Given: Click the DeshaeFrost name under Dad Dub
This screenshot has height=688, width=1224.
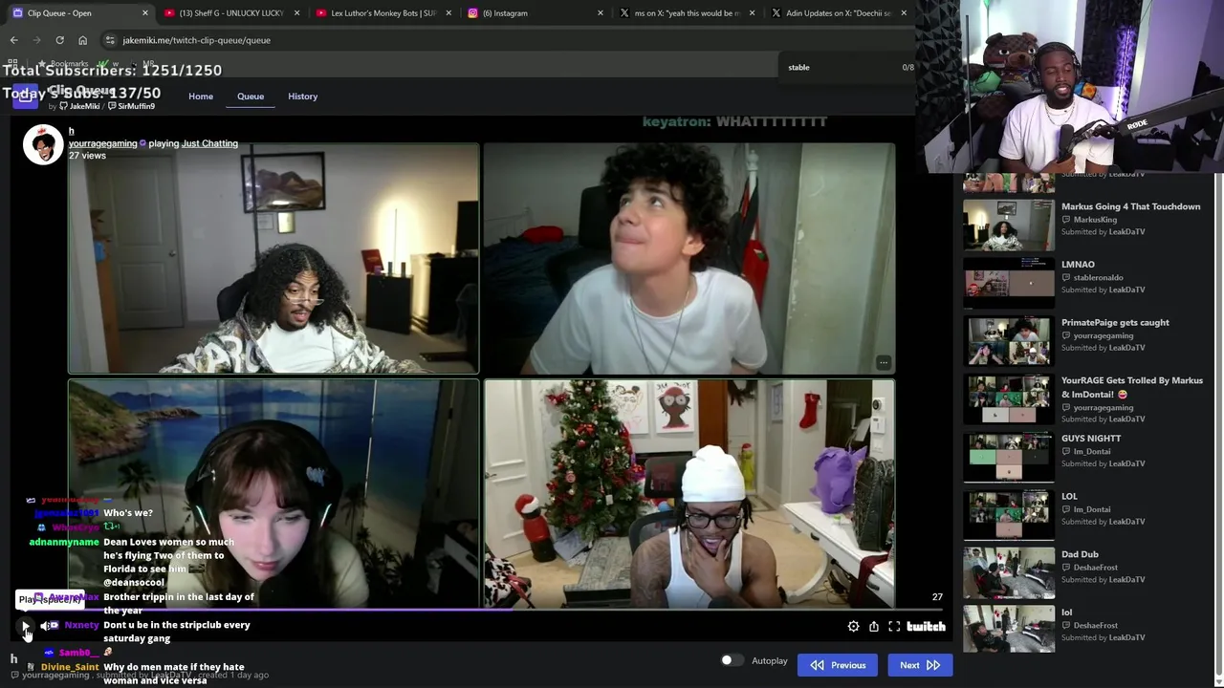Looking at the screenshot, I should pyautogui.click(x=1095, y=568).
